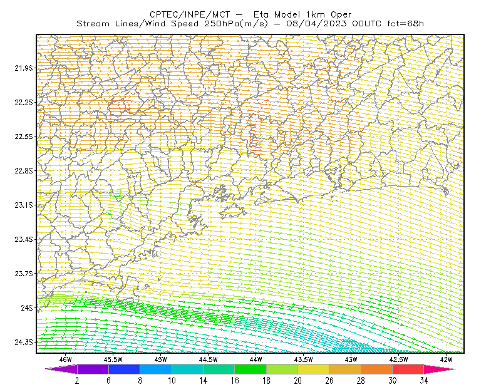
Task: Click the subtitle 'Stream Lines/Wind Speed 250hPa(m/s)'
Action: pos(172,24)
